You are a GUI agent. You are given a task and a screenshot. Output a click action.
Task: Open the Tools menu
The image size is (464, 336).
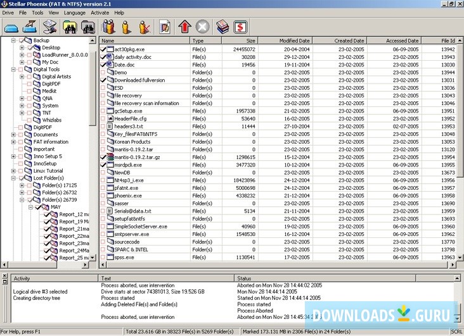pos(37,12)
